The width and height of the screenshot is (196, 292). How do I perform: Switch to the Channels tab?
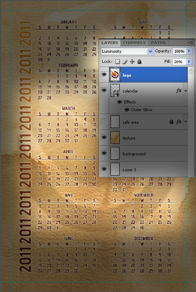134,43
